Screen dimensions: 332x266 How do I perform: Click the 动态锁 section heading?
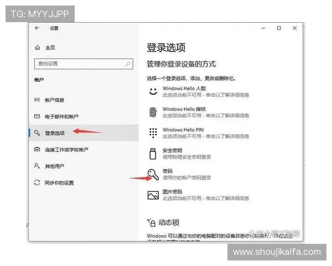tap(169, 223)
